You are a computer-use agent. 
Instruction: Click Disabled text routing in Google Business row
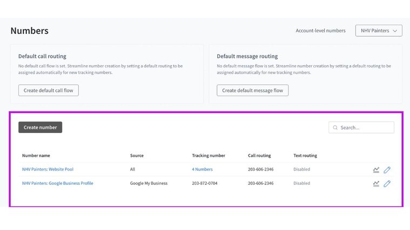[x=301, y=183]
